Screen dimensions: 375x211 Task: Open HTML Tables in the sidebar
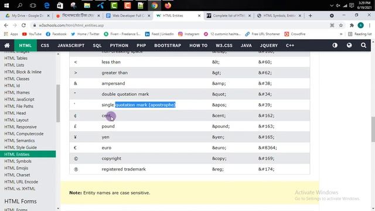pos(16,58)
